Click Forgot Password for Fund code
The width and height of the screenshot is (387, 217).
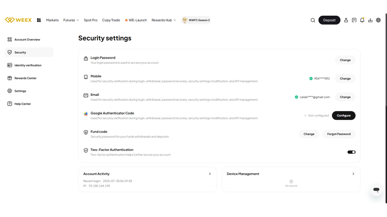(339, 134)
